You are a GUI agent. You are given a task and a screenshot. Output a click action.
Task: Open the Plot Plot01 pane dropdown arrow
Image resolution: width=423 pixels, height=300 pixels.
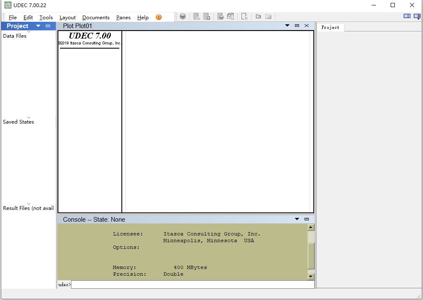pos(287,26)
